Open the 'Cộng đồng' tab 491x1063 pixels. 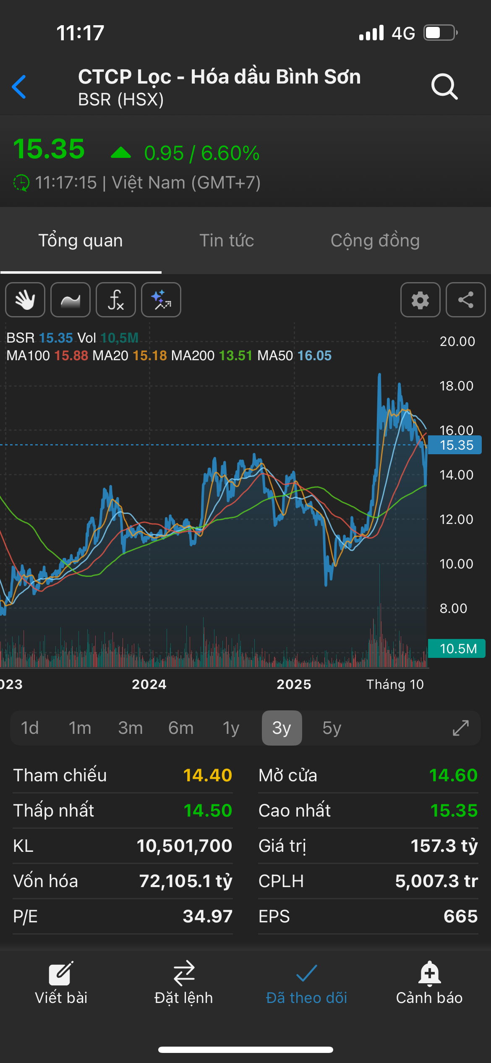pos(375,241)
